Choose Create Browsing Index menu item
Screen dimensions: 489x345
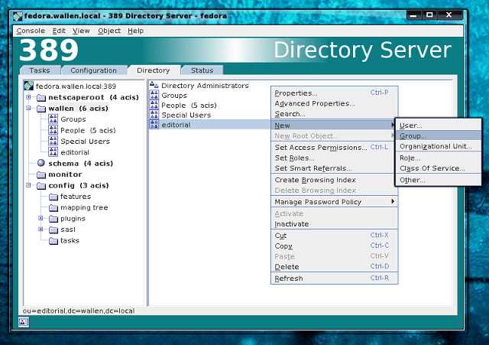[335, 180]
